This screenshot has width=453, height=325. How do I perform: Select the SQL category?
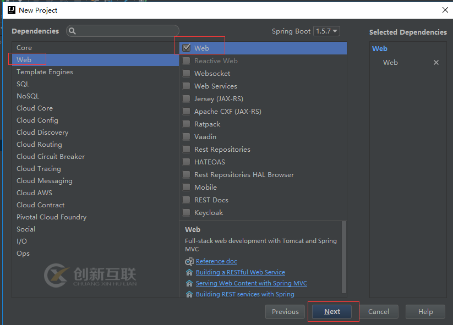click(95, 84)
